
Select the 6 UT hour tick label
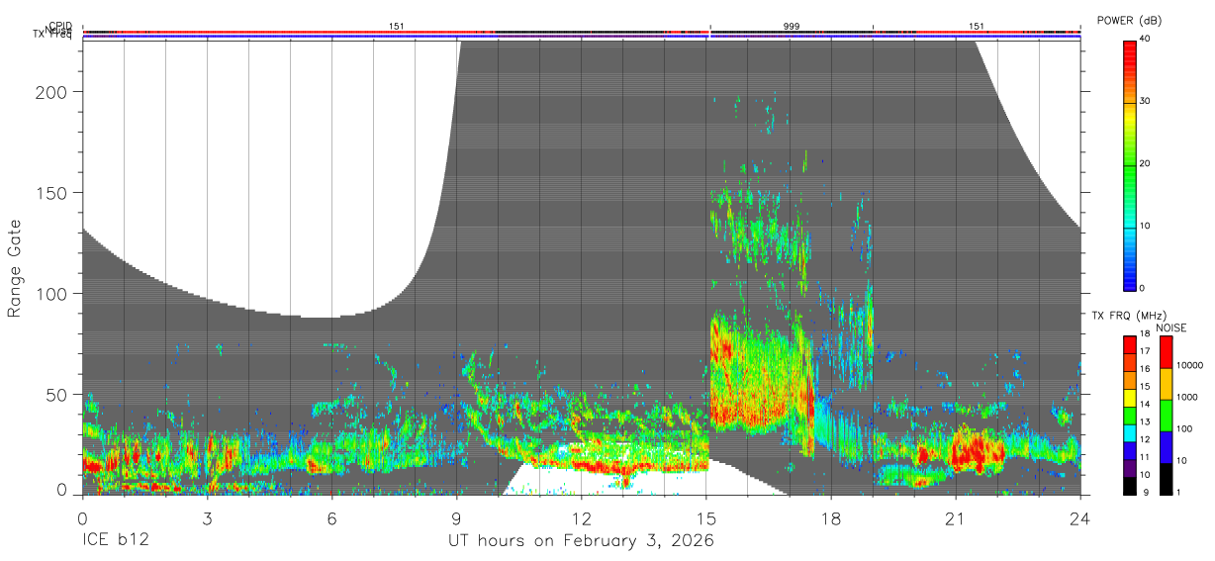tap(331, 518)
